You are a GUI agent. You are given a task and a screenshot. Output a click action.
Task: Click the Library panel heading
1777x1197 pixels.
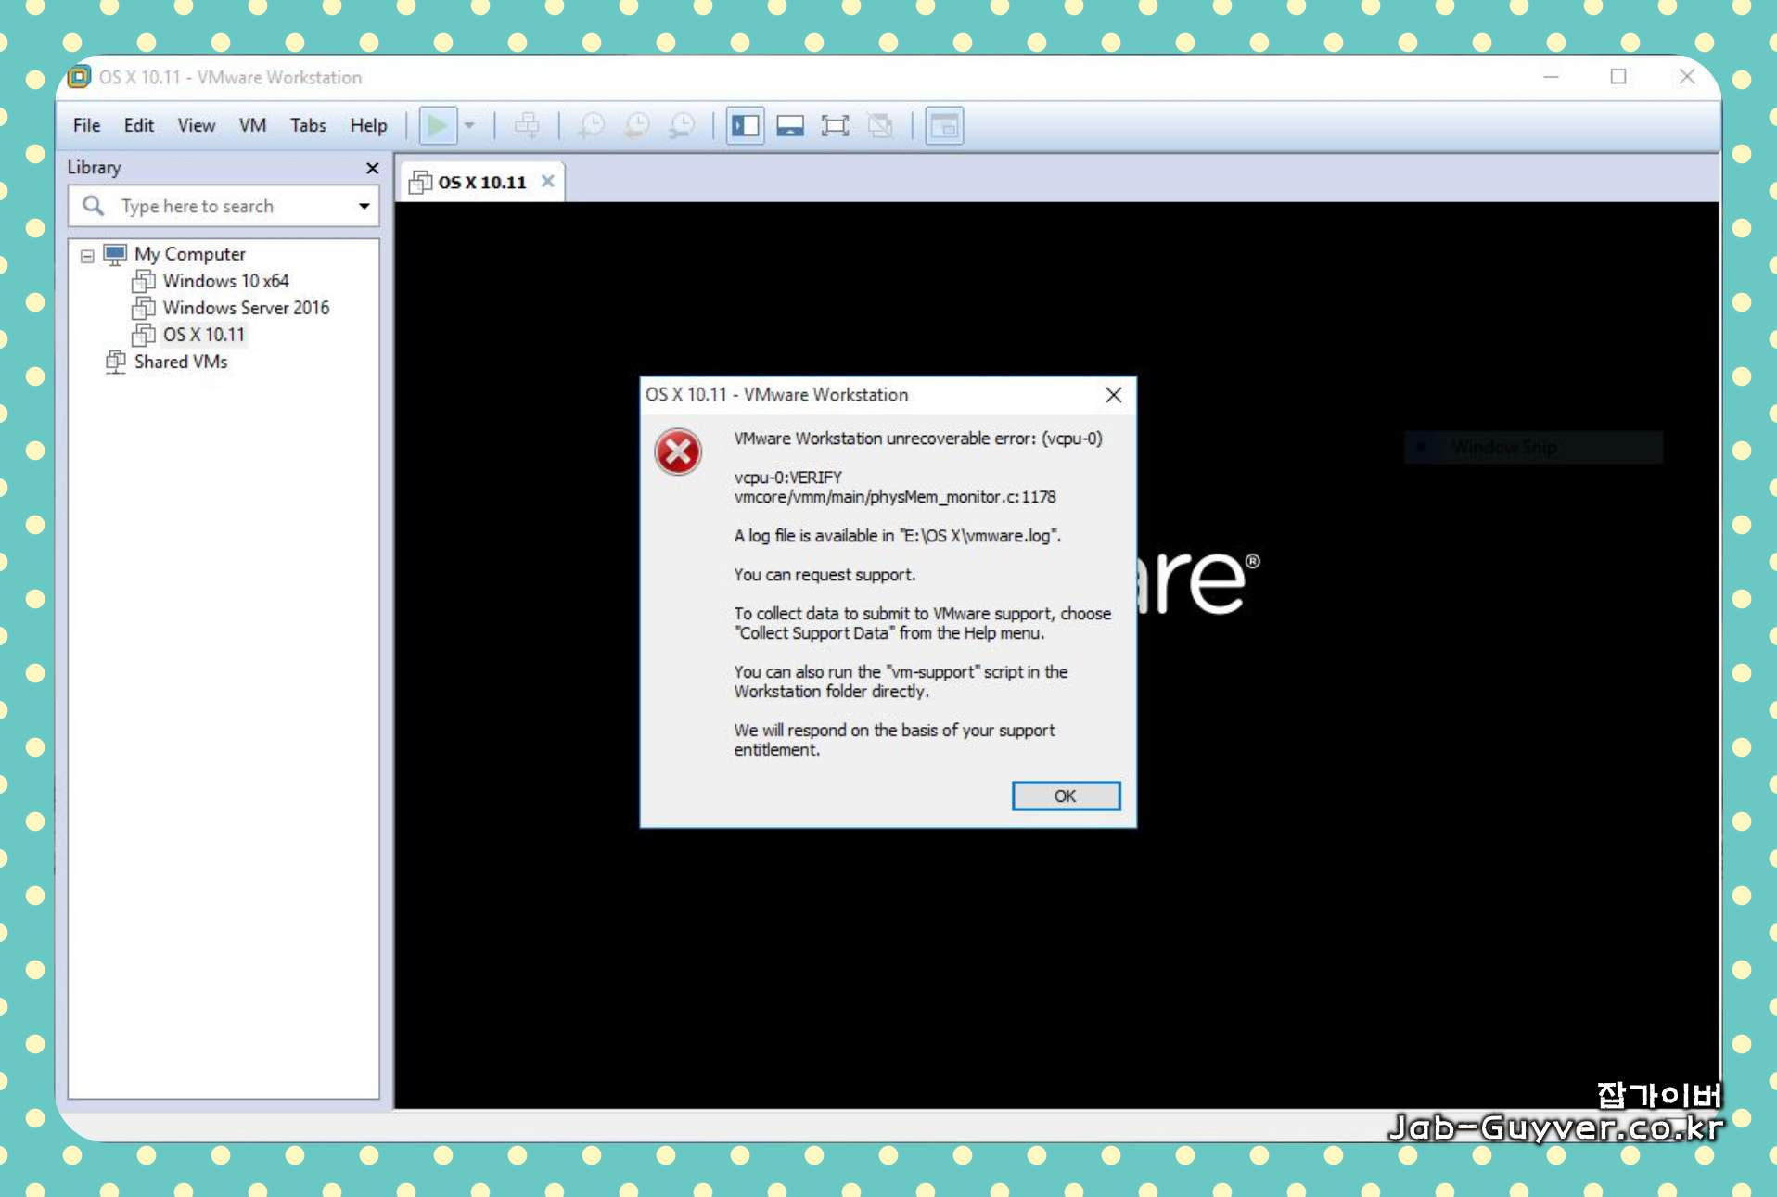click(x=94, y=167)
